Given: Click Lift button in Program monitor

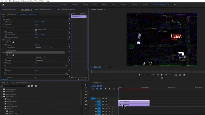Looking at the screenshot, I should point(176,75).
